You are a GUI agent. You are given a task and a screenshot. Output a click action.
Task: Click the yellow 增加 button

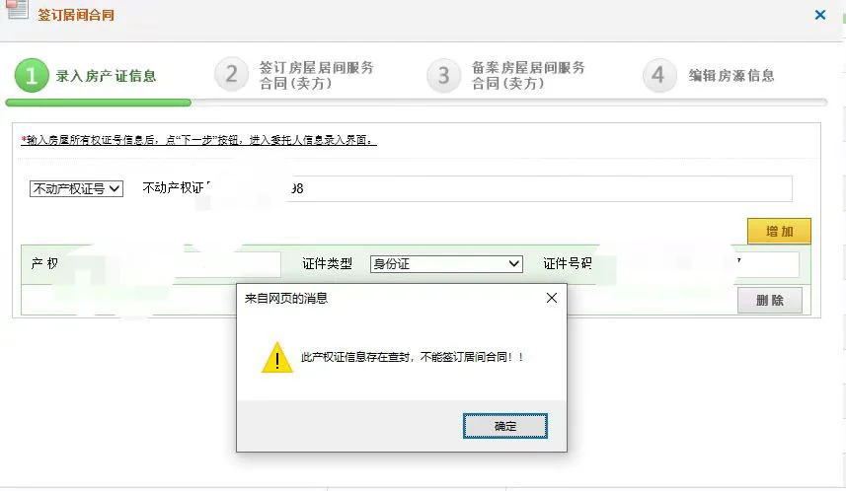779,232
